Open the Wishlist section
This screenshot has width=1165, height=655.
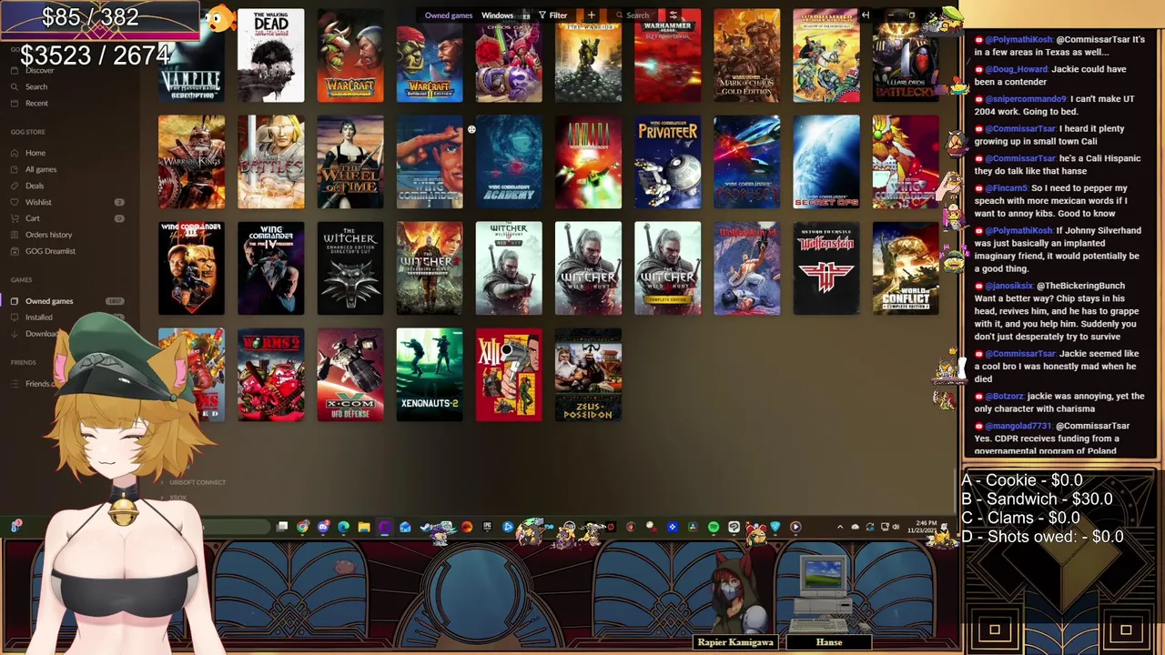pyautogui.click(x=38, y=202)
